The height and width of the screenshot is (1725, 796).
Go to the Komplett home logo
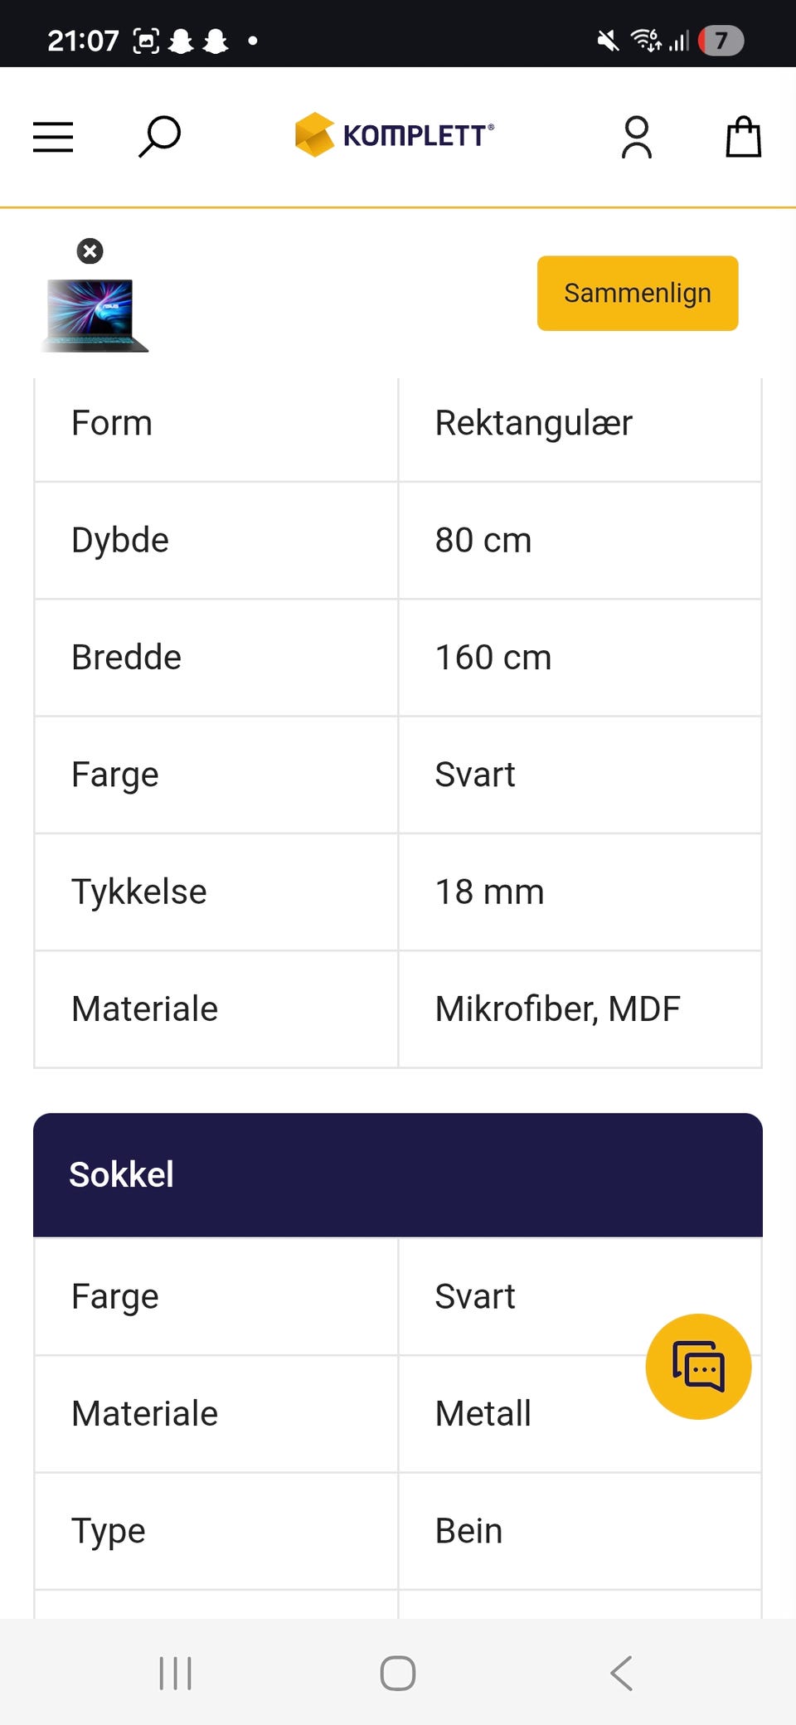click(x=395, y=134)
